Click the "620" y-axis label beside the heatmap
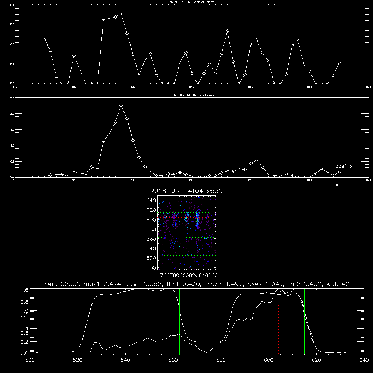The height and width of the screenshot is (373, 373). point(151,210)
